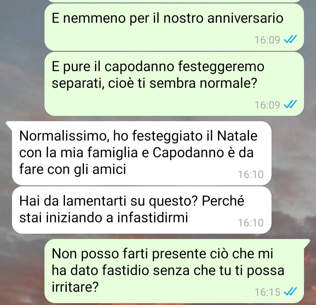Select the 'E pure il capodanno festeggeremo' message

[174, 84]
